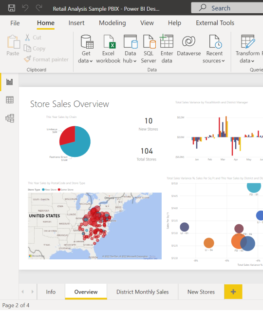Screen dimensions: 263x312
Task: Select the LI - 01 bubble
Action: 184,227
